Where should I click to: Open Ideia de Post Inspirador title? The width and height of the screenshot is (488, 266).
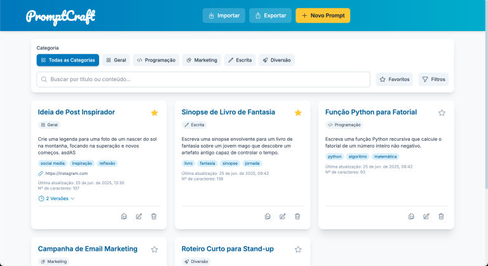(x=76, y=112)
